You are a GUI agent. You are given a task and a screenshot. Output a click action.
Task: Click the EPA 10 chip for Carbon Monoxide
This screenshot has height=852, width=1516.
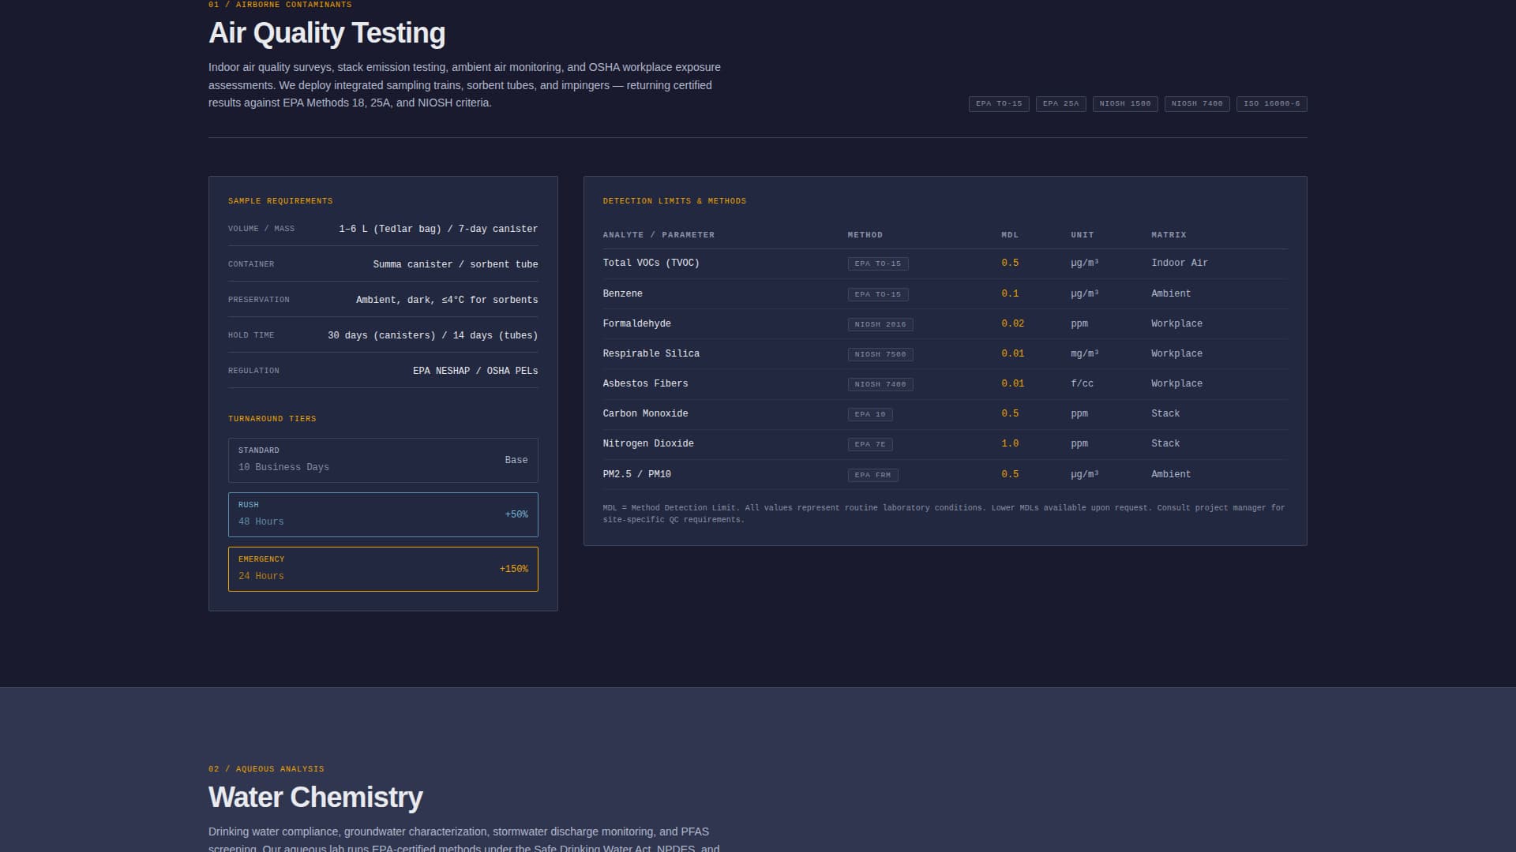click(872, 413)
